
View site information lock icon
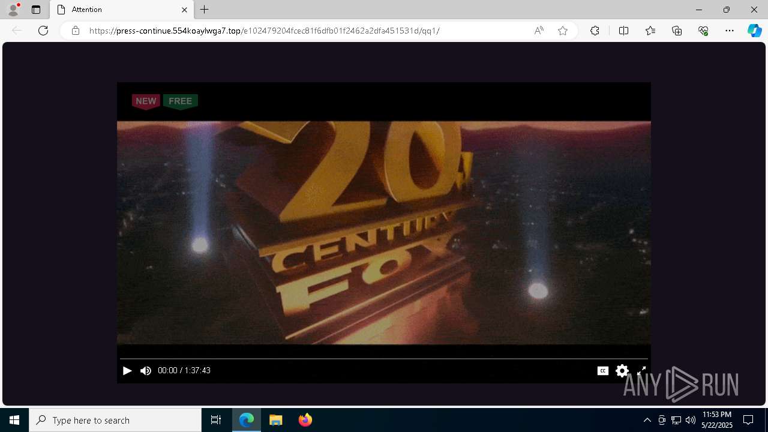(x=76, y=31)
